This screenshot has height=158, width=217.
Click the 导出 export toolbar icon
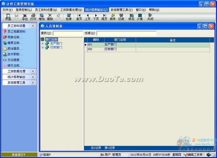[x=25, y=17]
